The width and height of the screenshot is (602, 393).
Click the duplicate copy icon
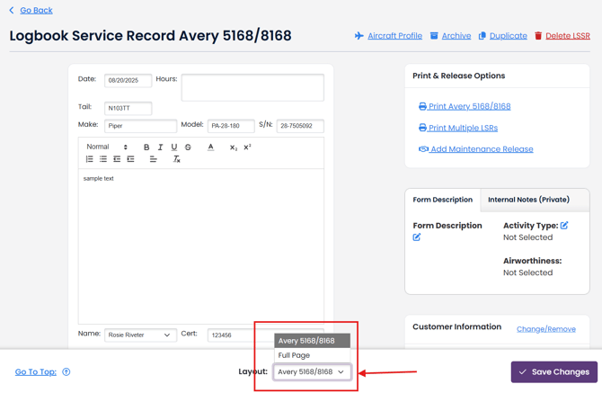tap(482, 36)
